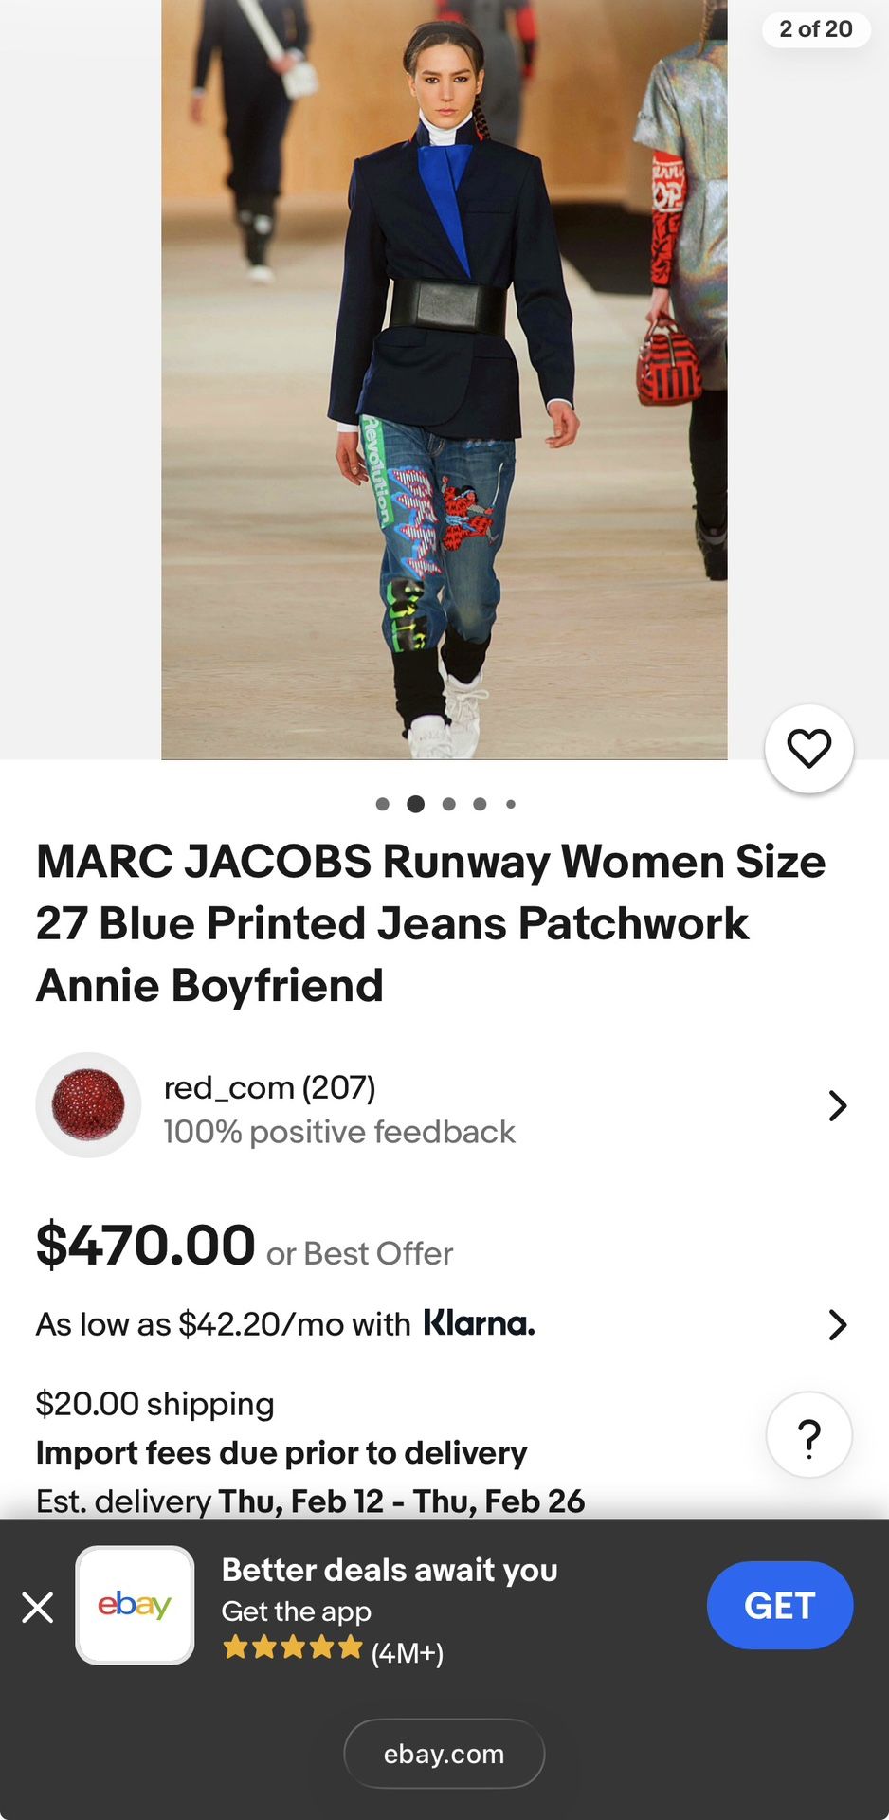Viewport: 889px width, 1820px height.
Task: Click the question mark help icon
Action: (808, 1435)
